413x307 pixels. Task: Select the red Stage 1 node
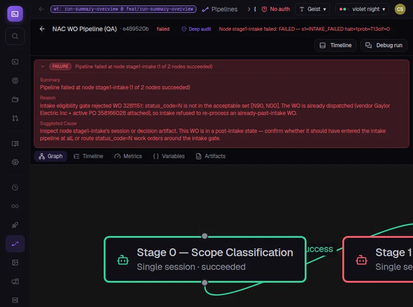[x=378, y=259]
